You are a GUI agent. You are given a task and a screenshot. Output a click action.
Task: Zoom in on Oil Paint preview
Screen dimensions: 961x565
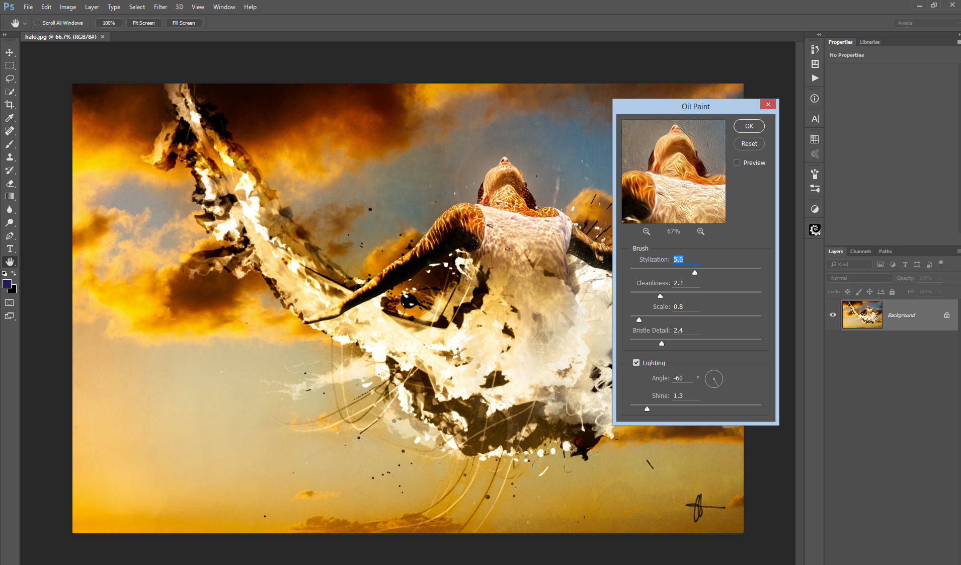click(700, 231)
